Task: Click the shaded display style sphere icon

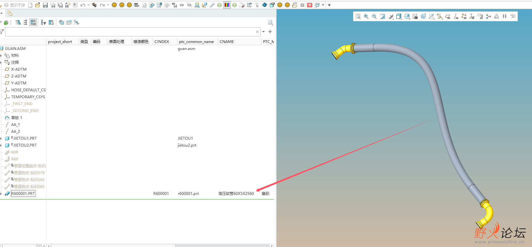Action: pos(391,17)
